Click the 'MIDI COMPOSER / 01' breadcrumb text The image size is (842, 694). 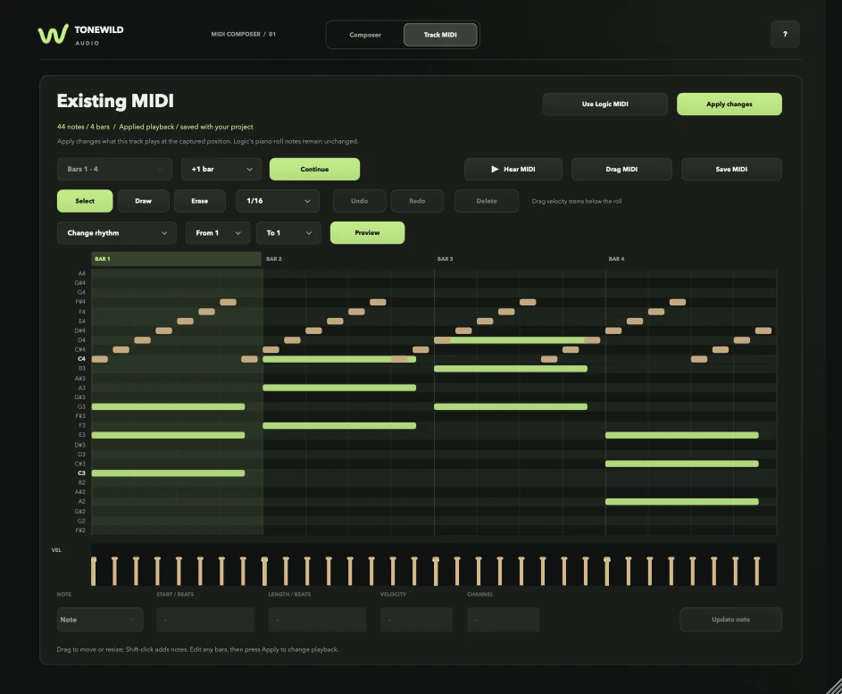243,34
